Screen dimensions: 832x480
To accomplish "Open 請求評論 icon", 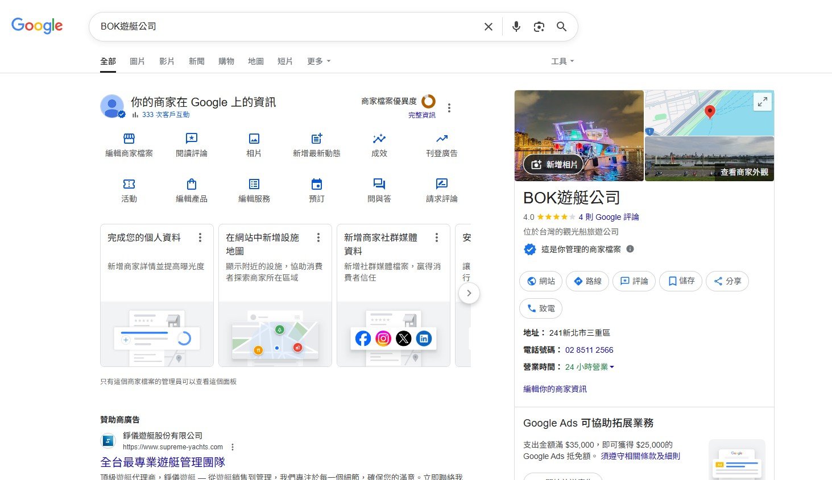I will click(442, 184).
